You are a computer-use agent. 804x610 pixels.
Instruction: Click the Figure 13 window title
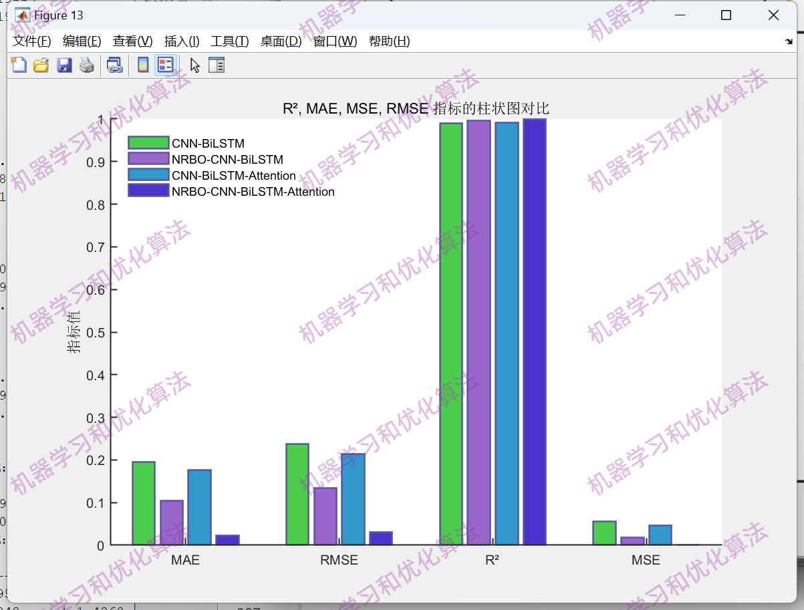[x=59, y=15]
